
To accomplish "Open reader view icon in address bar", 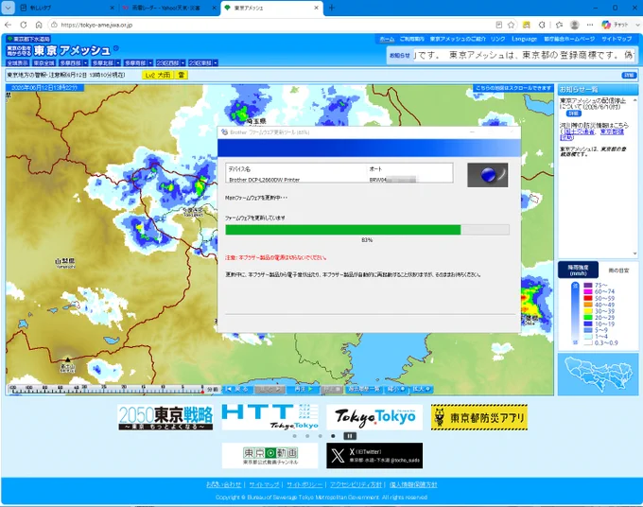I will [498, 25].
